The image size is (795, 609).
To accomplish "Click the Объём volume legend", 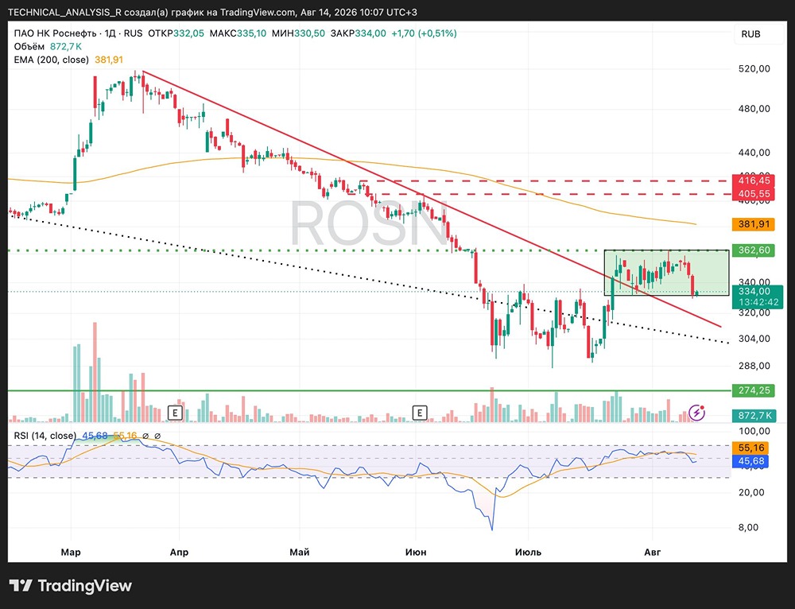I will coord(29,47).
